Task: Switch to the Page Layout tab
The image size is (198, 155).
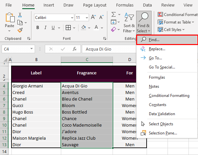Action: (95, 5)
